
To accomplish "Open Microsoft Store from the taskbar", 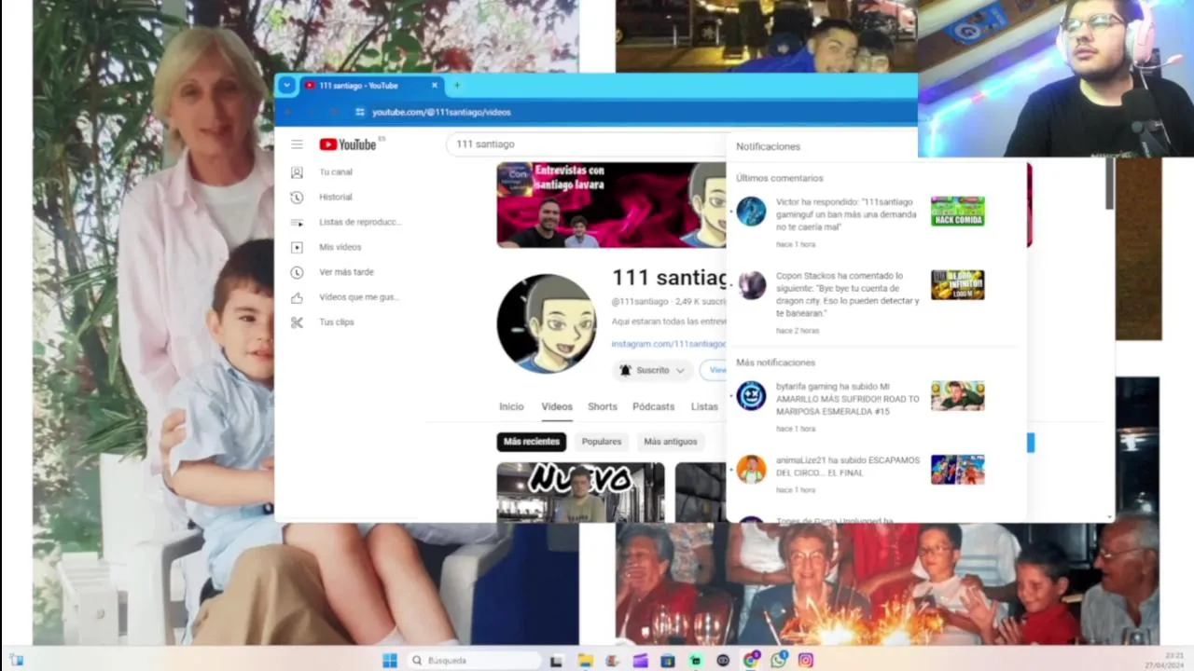I will click(x=668, y=661).
